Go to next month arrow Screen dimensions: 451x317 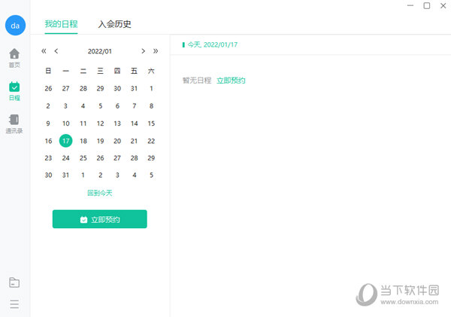point(144,51)
